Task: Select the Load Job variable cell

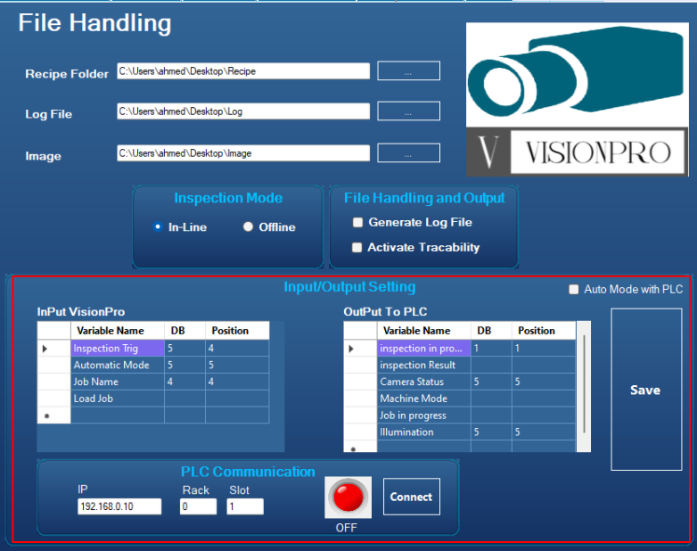Action: [118, 399]
